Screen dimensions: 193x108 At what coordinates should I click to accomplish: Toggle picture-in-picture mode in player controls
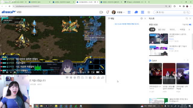coord(93,72)
